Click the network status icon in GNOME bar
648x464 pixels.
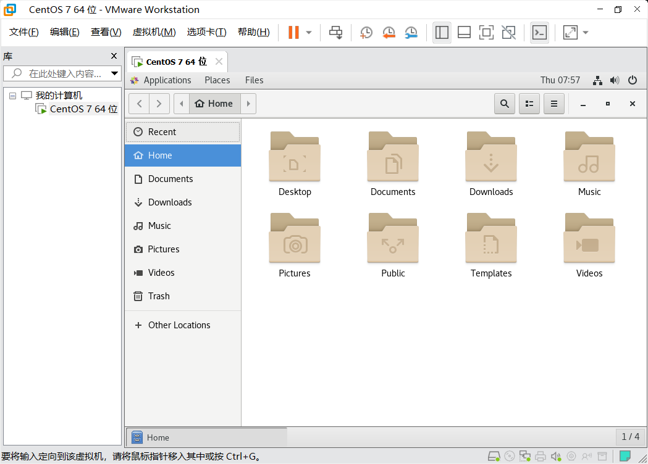(x=597, y=80)
